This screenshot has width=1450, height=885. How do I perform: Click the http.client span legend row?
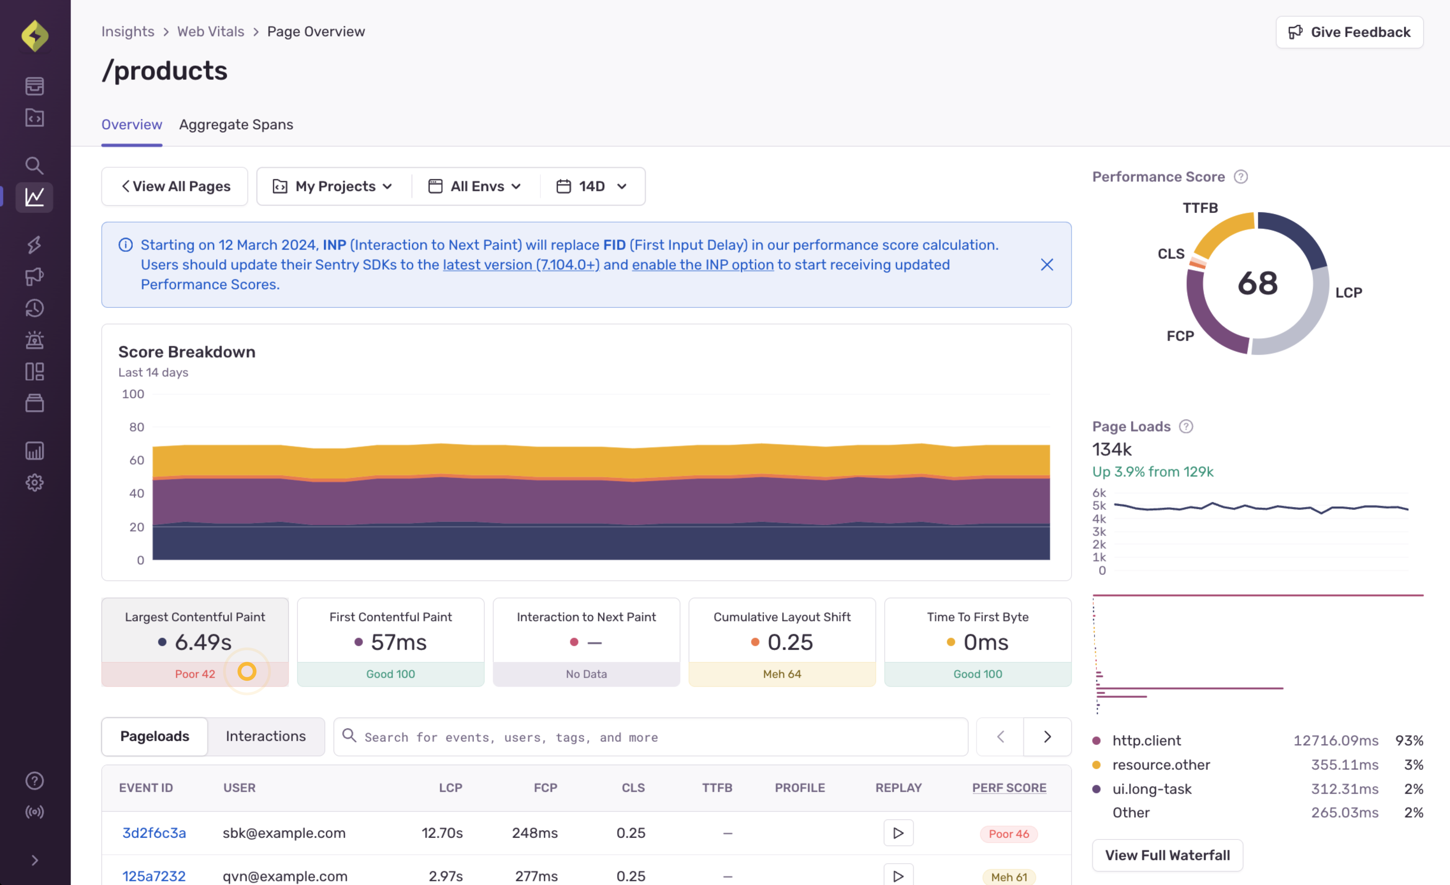tap(1257, 740)
